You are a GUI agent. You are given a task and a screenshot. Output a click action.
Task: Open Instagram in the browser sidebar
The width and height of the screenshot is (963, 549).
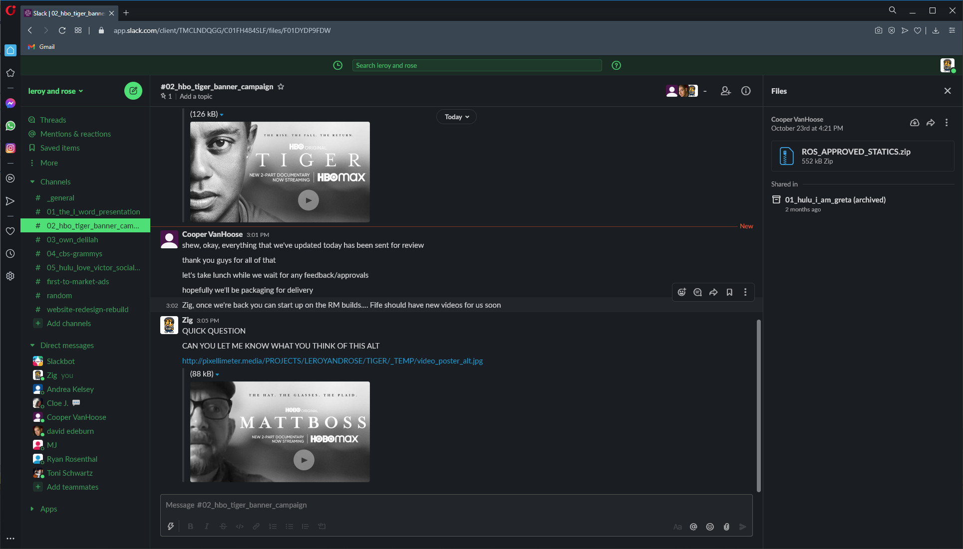10,148
